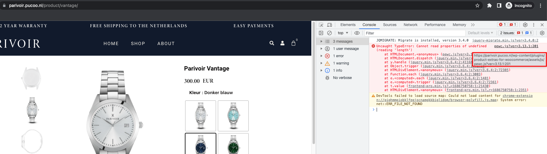Screen dimensions: 547x154
Task: Click the main silver watch product image
Action: point(114,112)
